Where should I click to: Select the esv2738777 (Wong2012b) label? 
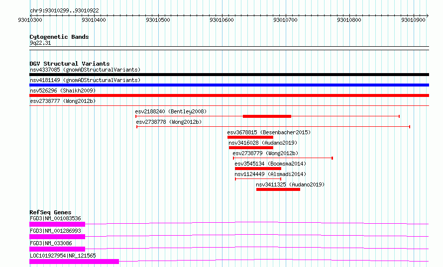[63, 101]
